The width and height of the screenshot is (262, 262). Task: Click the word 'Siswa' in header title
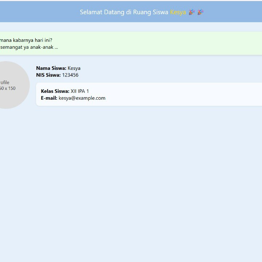pyautogui.click(x=160, y=12)
